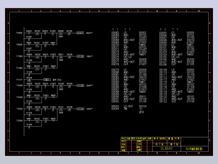
Task: Select the boxed output coil 01106
Action: pos(80,56)
